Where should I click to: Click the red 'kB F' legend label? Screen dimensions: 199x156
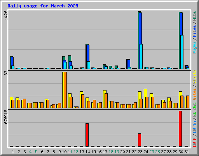click(195, 142)
